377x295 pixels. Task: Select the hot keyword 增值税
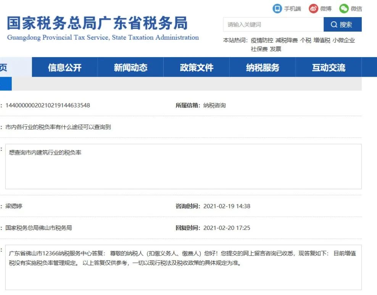click(322, 40)
